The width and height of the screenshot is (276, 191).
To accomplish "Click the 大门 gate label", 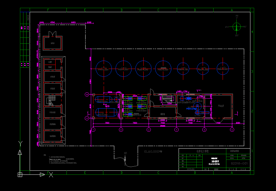I will click(125, 153).
